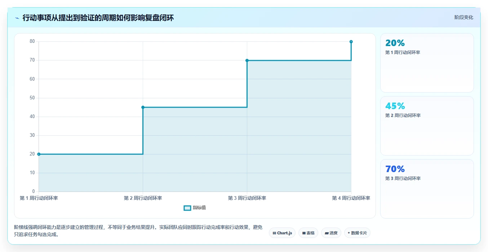Click the 阶段变化 label in header
The image size is (488, 252).
coord(463,17)
